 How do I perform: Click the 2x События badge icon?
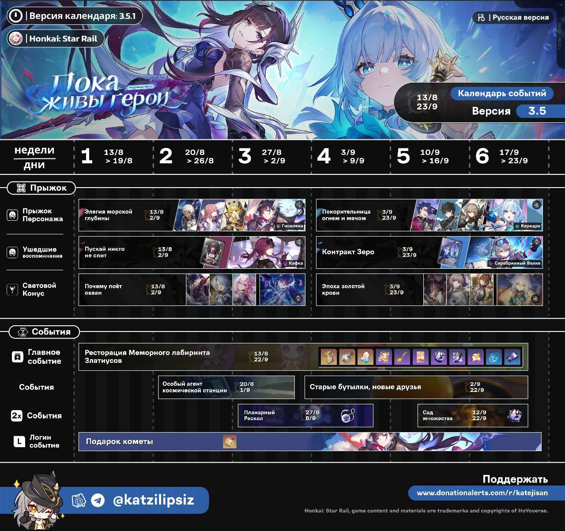pyautogui.click(x=17, y=416)
